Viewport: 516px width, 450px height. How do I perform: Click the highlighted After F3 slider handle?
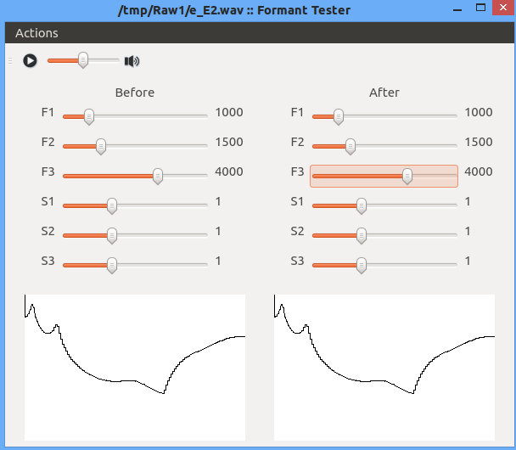[x=407, y=176]
